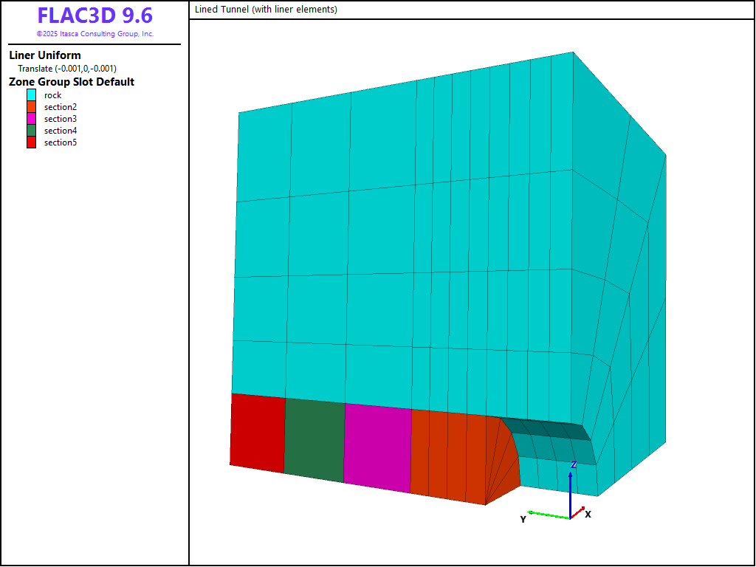Click the magenta section3 block in the model

pyautogui.click(x=377, y=447)
